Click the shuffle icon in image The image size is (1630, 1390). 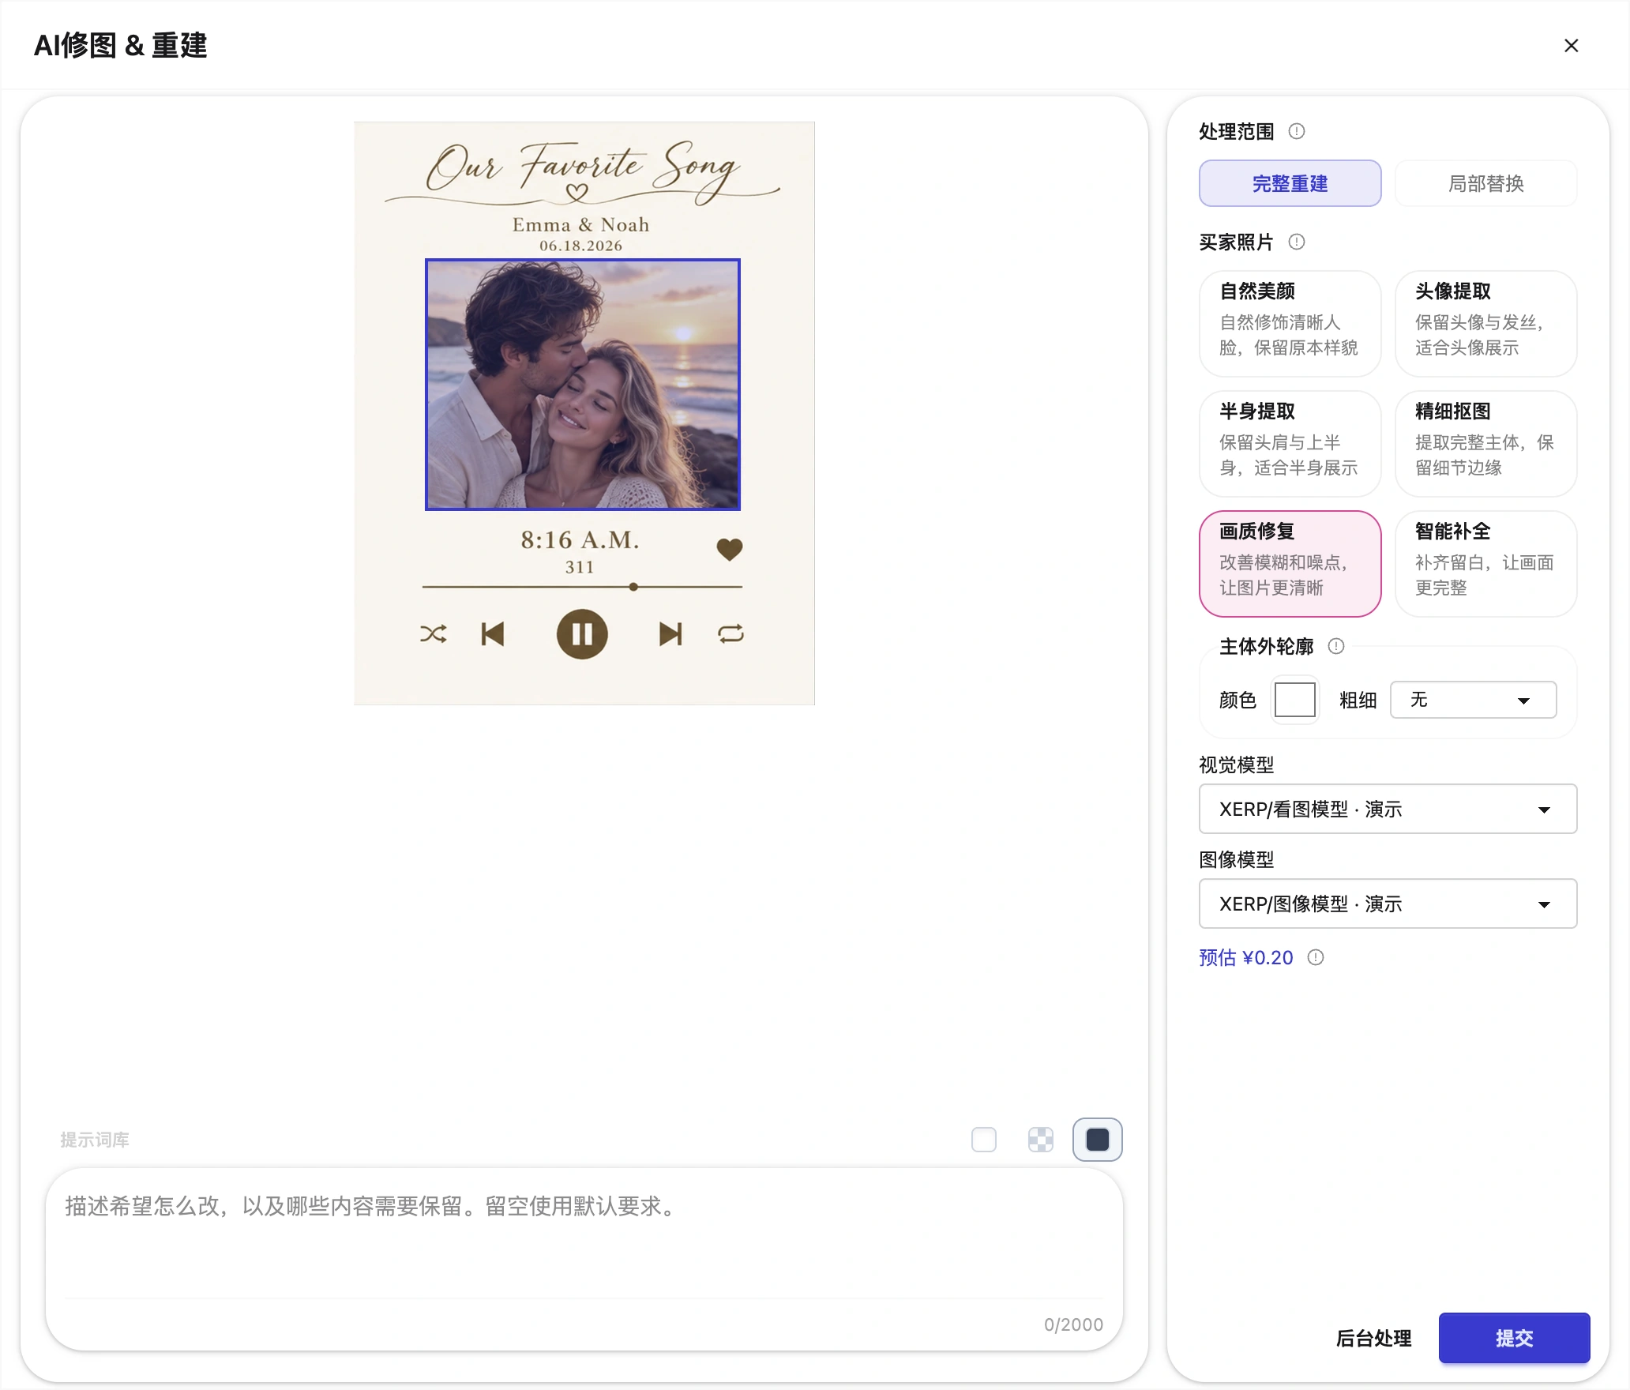(x=434, y=633)
